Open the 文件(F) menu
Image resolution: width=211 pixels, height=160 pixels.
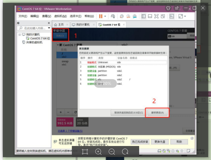point(23,16)
